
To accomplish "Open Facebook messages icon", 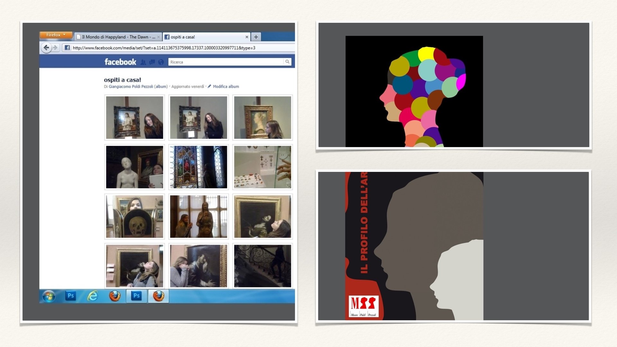I will (x=152, y=62).
